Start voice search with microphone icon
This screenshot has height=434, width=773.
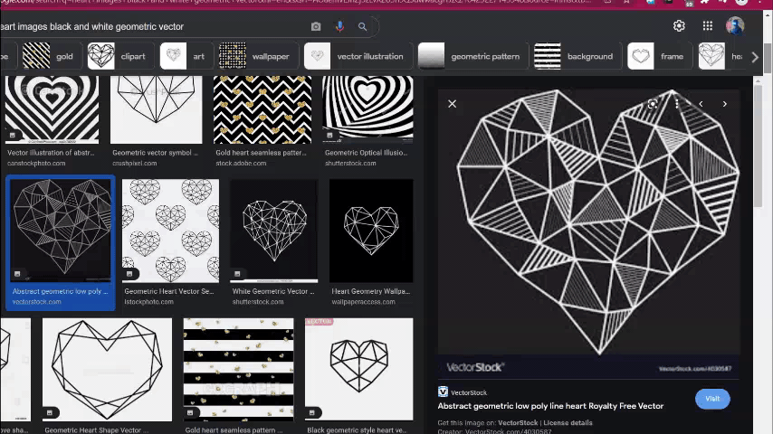click(339, 26)
